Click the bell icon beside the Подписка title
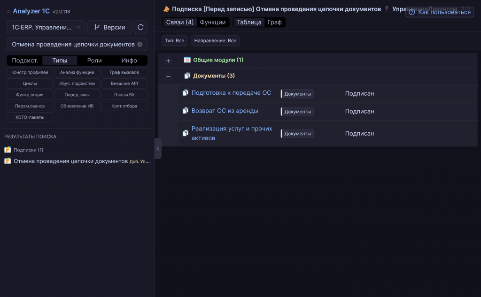Image resolution: width=481 pixels, height=297 pixels. click(167, 9)
